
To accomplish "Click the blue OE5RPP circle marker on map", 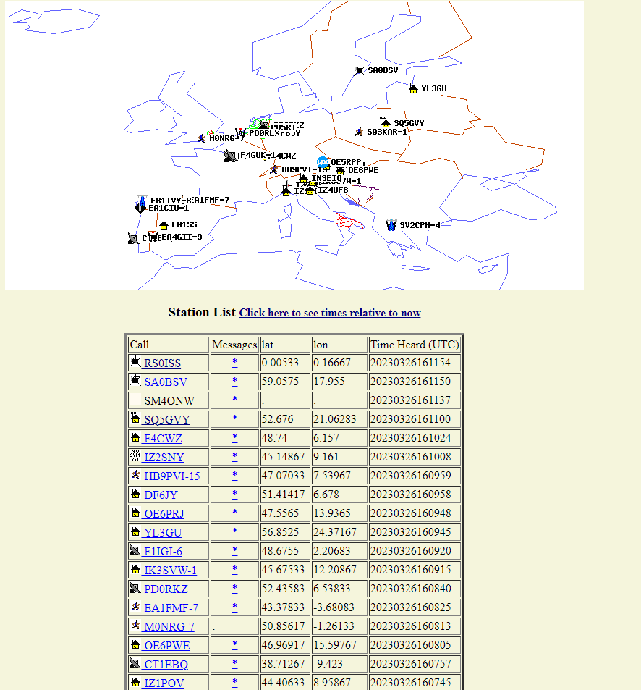I will point(323,163).
